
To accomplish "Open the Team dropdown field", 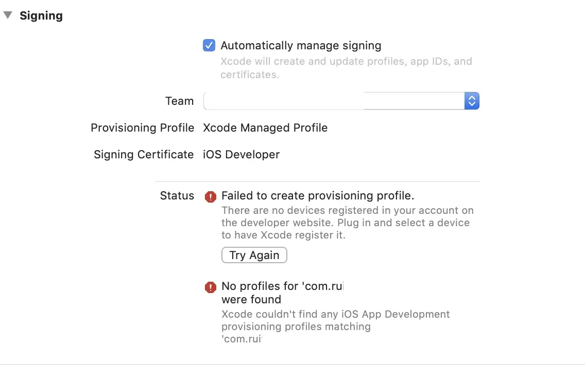I will coord(334,101).
